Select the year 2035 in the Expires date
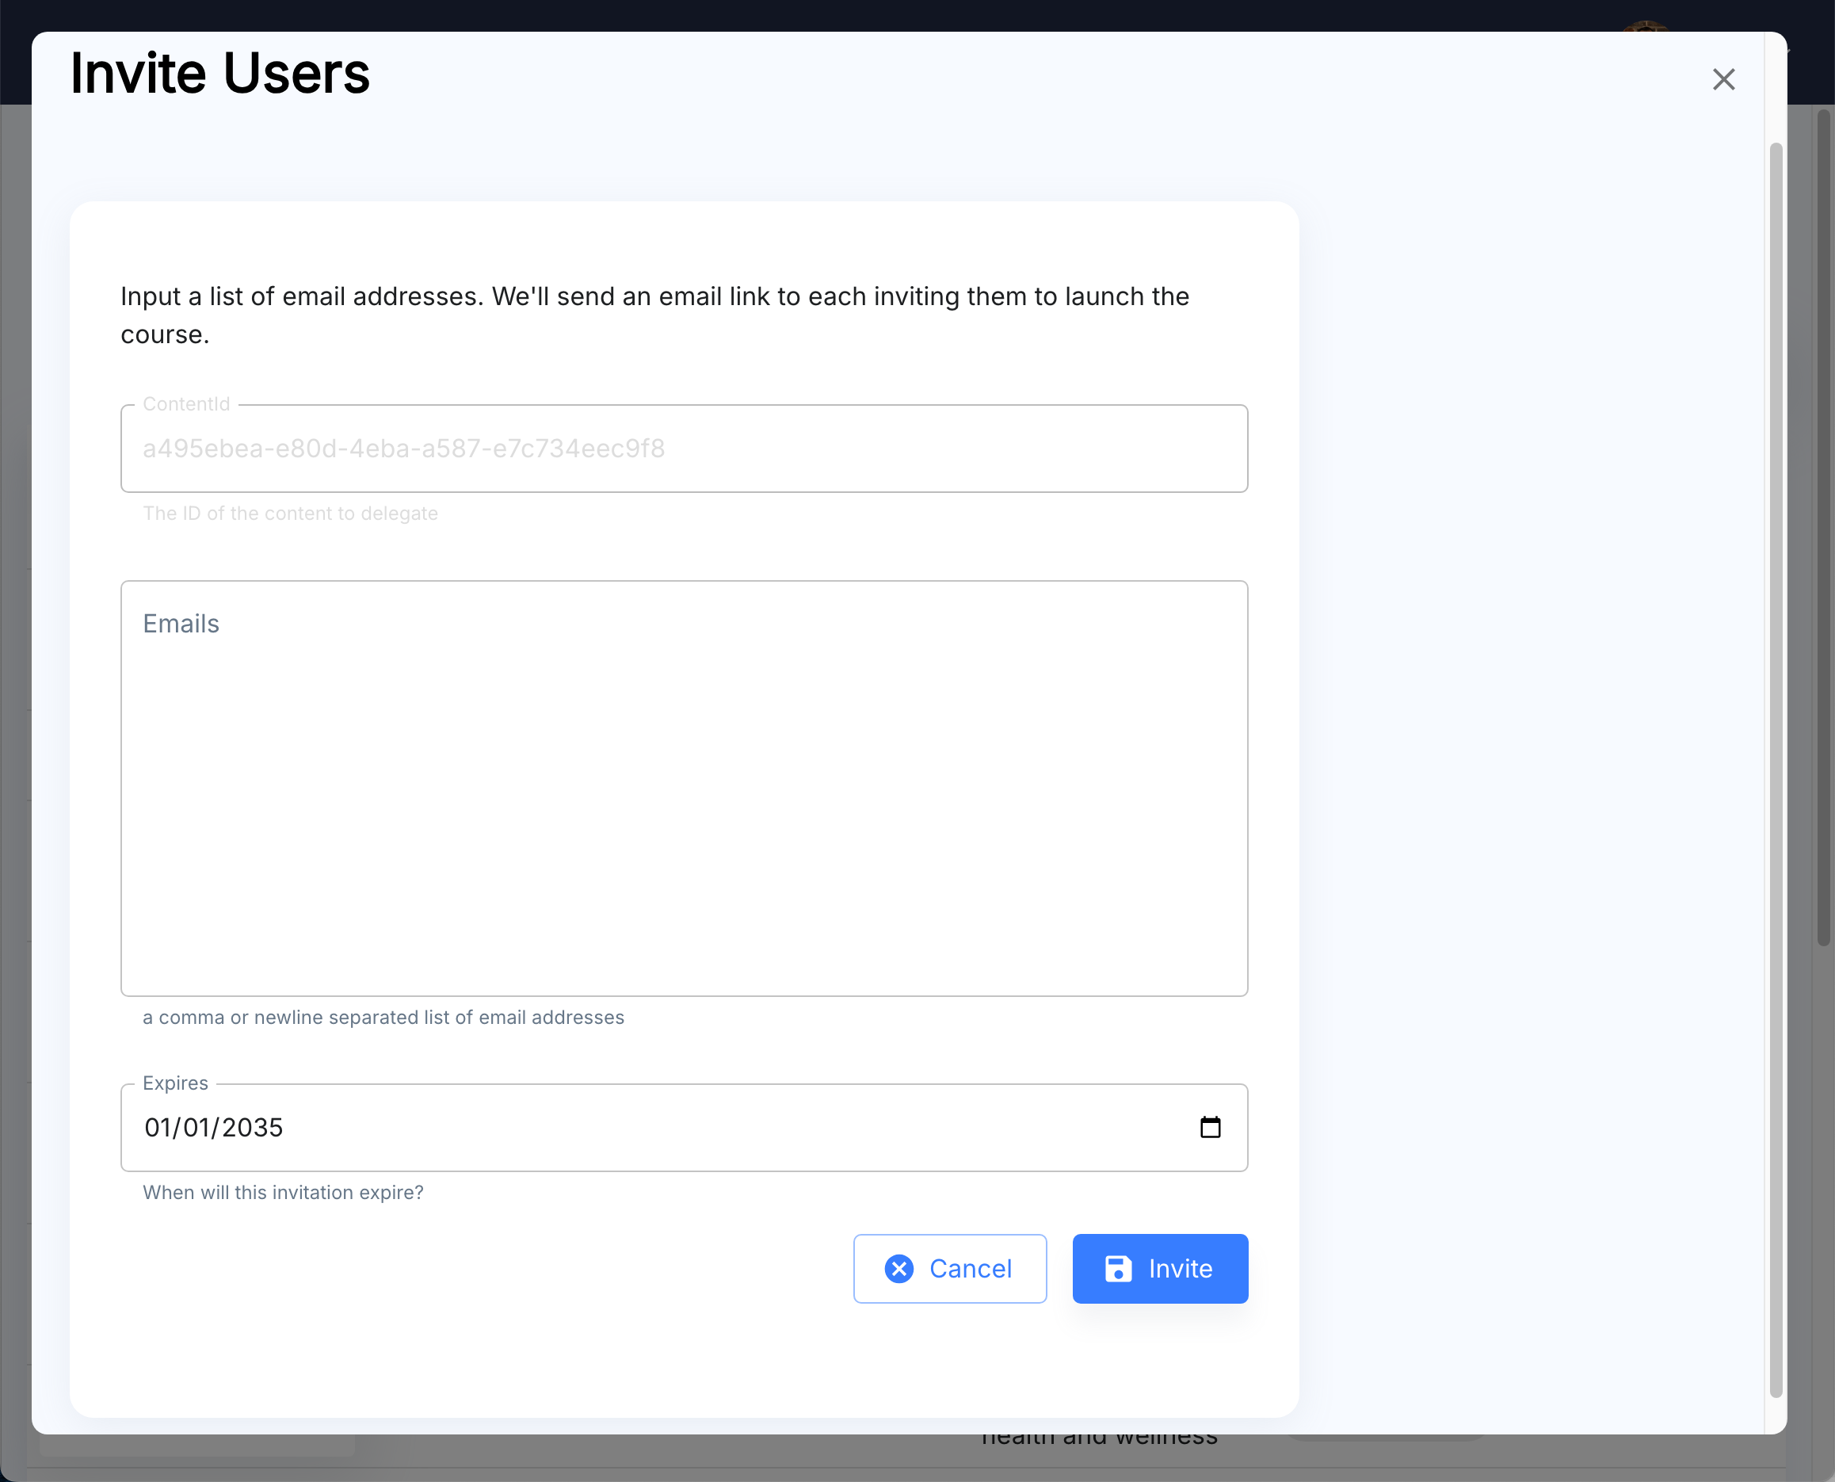This screenshot has width=1835, height=1482. point(252,1128)
